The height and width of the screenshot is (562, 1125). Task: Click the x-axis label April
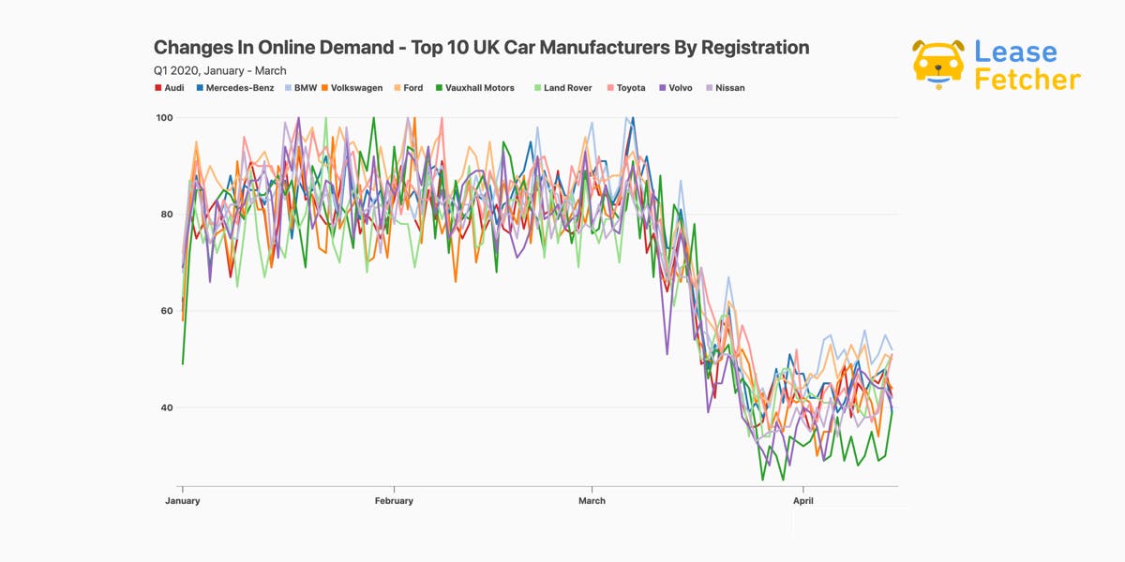pyautogui.click(x=803, y=500)
